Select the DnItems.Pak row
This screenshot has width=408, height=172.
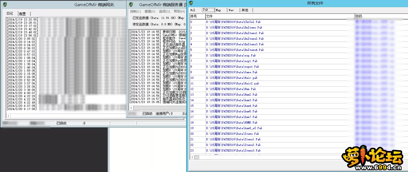(x=299, y=27)
